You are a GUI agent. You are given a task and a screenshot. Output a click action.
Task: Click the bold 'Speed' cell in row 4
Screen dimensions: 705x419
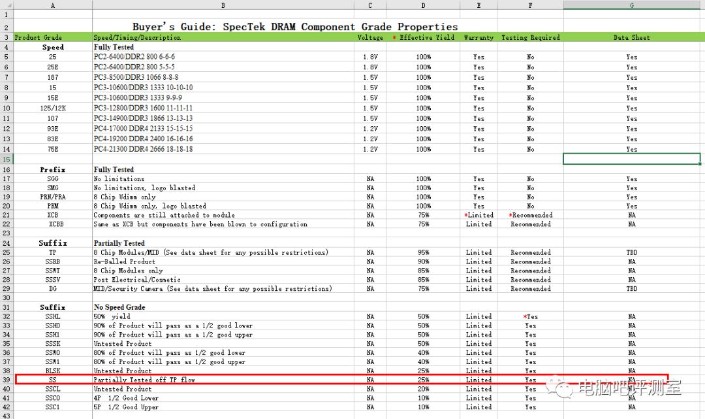tap(53, 47)
